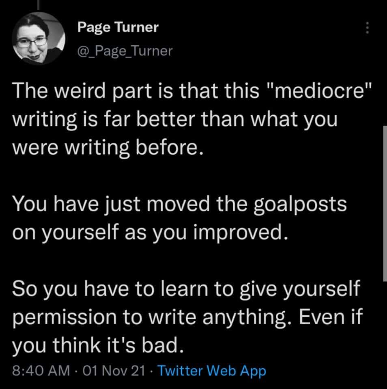Click the 01 Nov 21 date
Screen dimensions: 387x389
114,371
